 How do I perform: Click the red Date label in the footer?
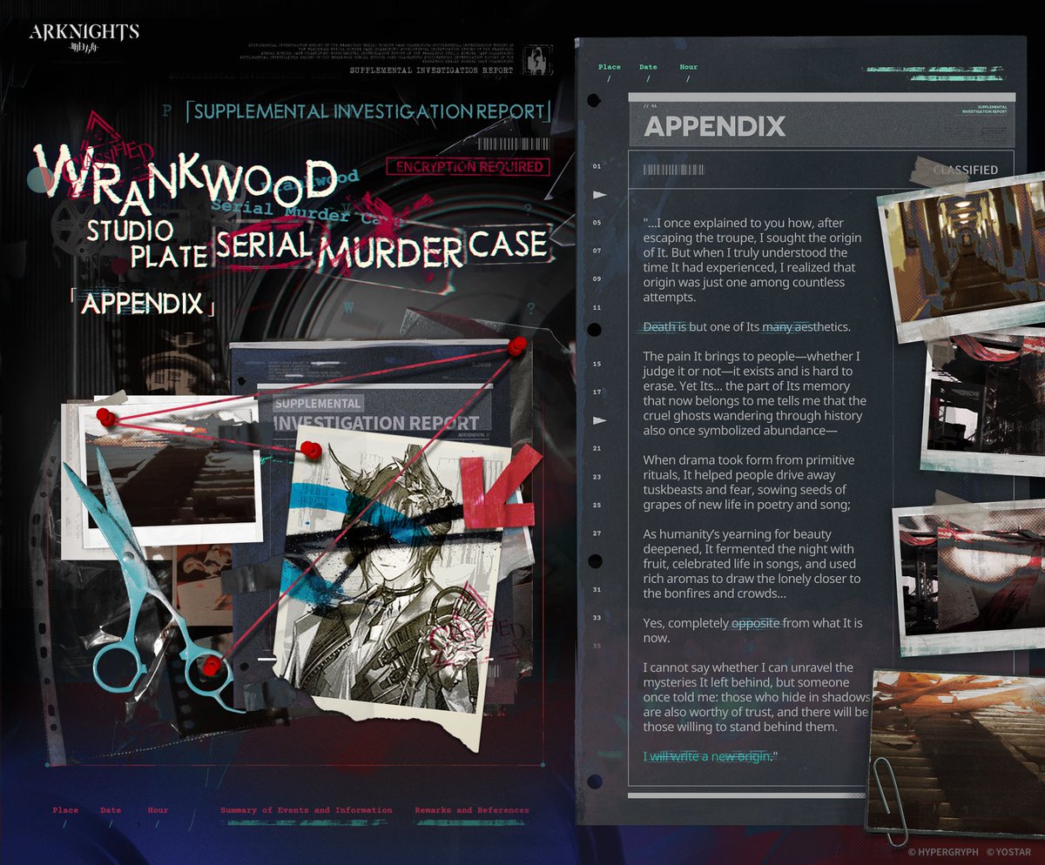[111, 810]
